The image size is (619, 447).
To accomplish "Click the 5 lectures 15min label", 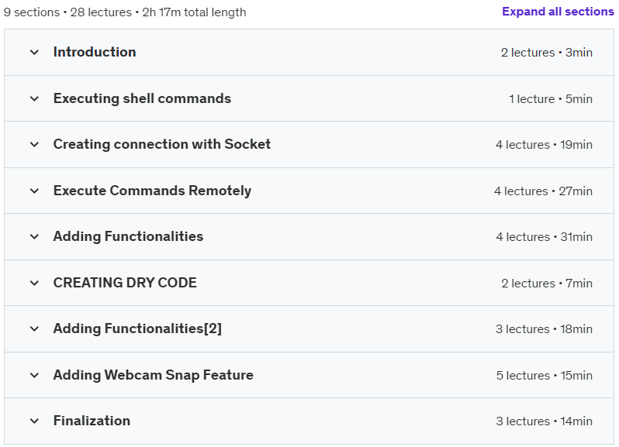I will point(545,376).
